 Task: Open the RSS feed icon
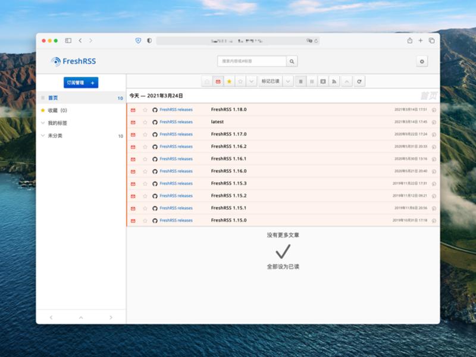[334, 82]
